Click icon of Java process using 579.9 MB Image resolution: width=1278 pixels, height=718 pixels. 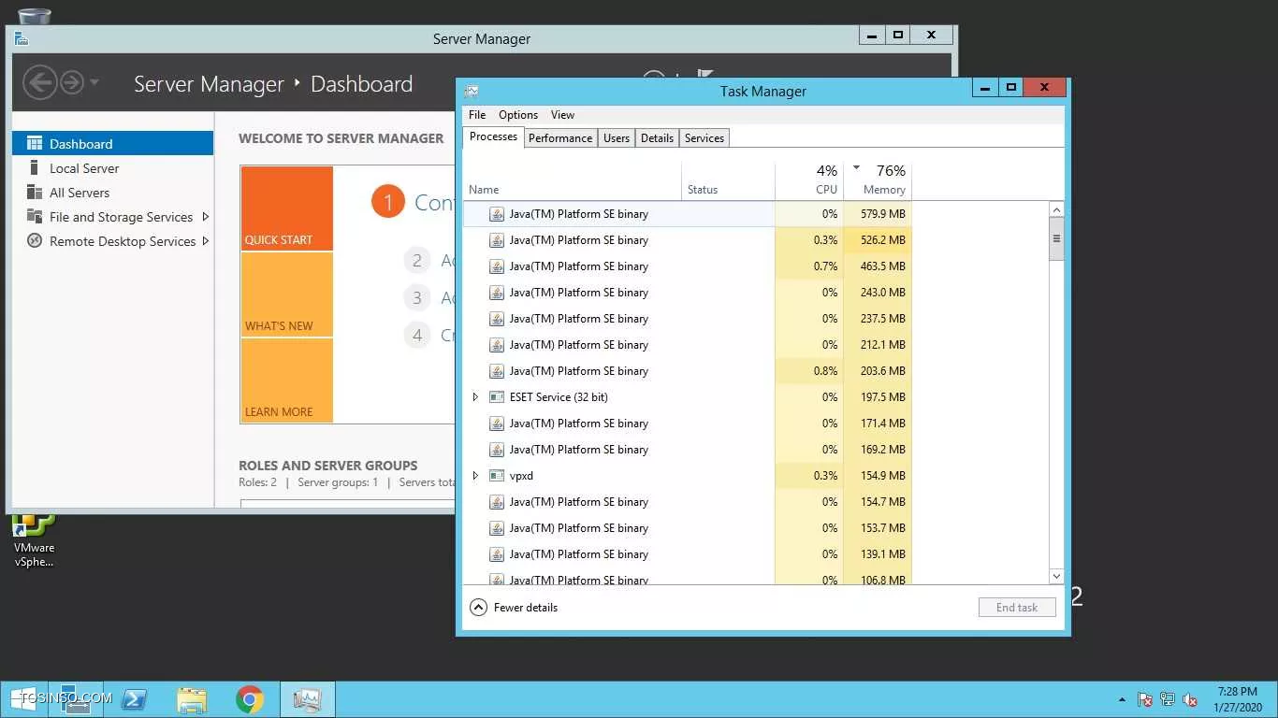pos(497,214)
